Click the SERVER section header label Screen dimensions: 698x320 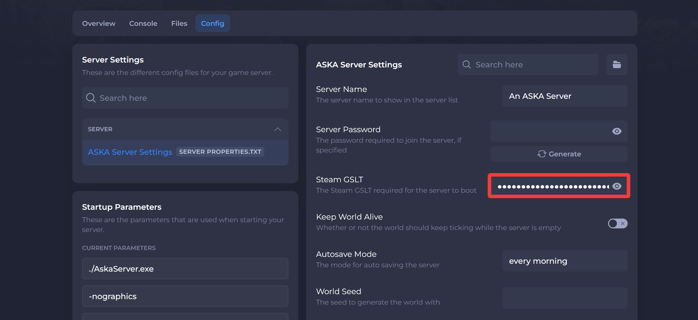click(x=100, y=129)
